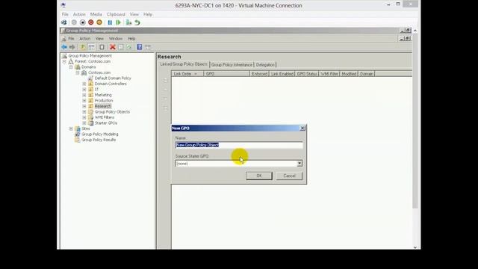
Task: Click the orange Save VM state icon
Action: click(99, 22)
